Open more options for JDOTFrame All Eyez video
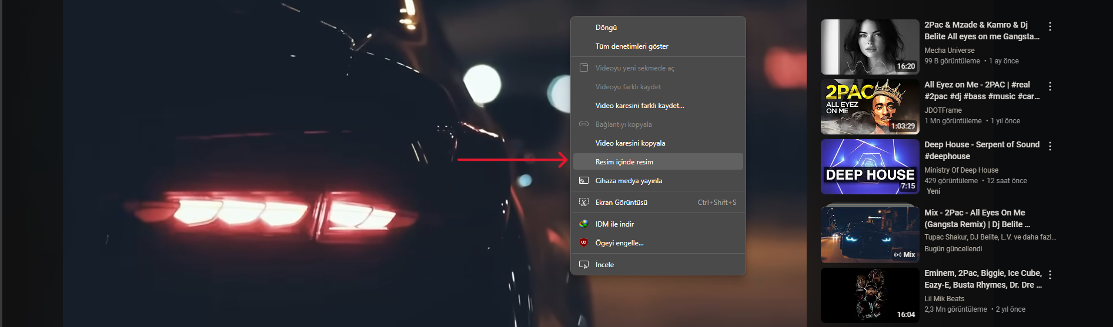 point(1050,86)
